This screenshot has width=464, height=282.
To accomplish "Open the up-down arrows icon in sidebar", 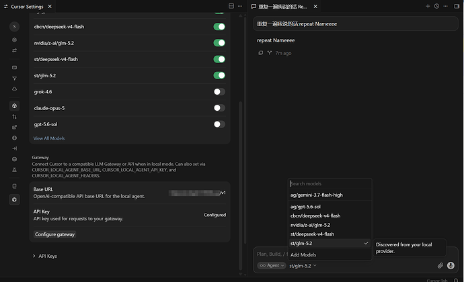I will (14, 117).
